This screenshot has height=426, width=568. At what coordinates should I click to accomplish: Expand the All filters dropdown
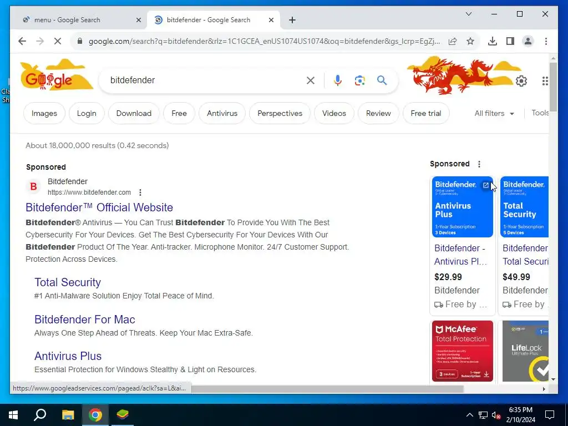click(494, 113)
